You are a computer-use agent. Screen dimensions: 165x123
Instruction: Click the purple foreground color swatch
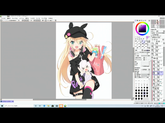[x=147, y=37]
